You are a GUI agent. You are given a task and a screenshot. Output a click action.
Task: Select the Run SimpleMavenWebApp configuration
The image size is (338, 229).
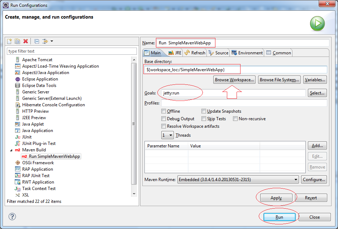(x=51, y=156)
